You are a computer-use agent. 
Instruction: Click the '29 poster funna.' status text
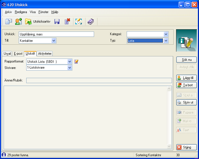point(18,155)
